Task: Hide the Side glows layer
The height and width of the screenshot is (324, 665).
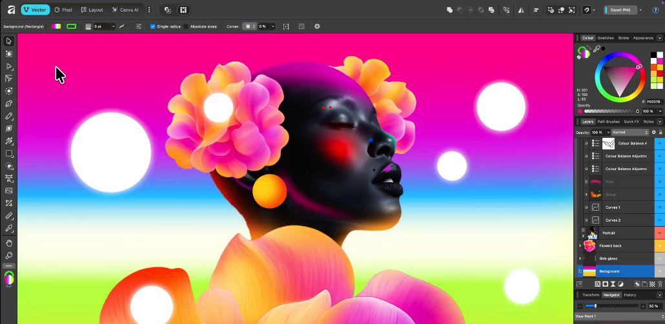Action: [x=659, y=258]
